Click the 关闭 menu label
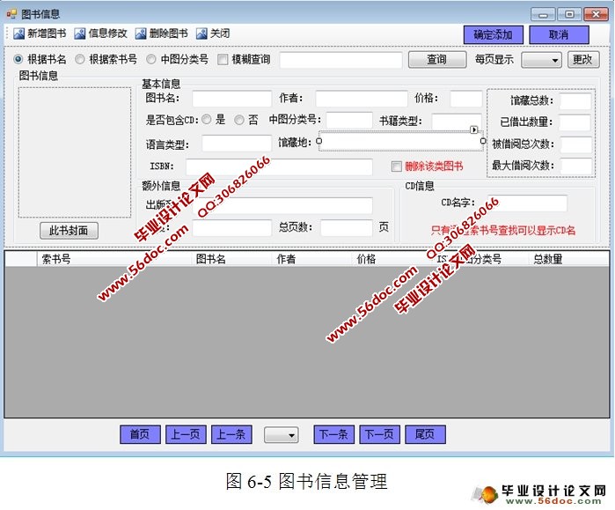 tap(220, 33)
